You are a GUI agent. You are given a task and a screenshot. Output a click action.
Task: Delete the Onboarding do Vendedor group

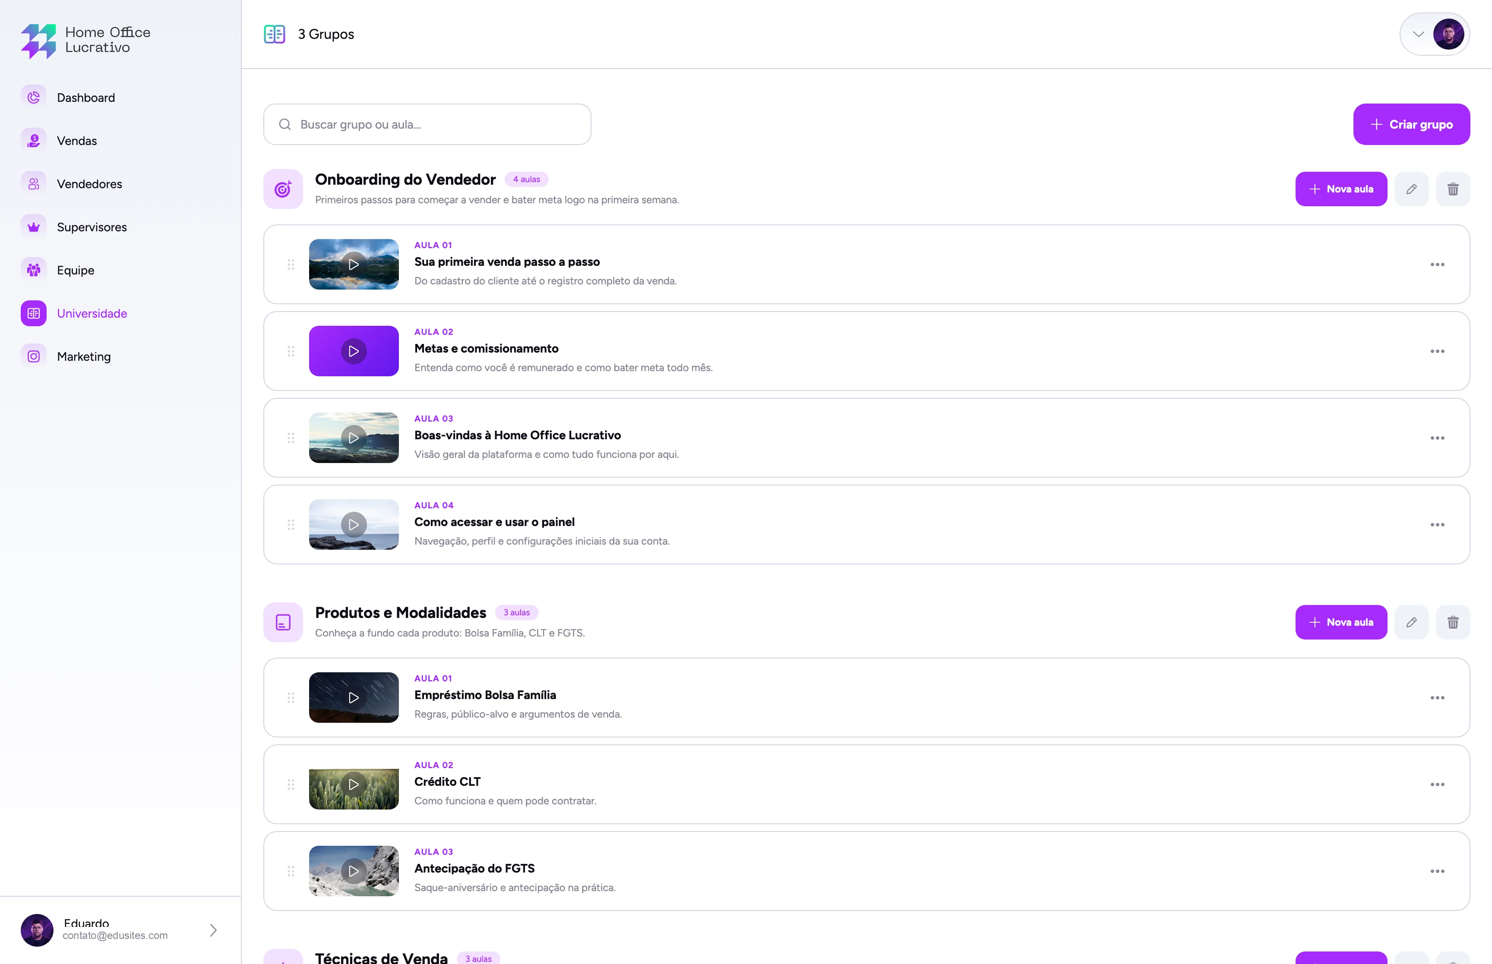click(x=1453, y=189)
